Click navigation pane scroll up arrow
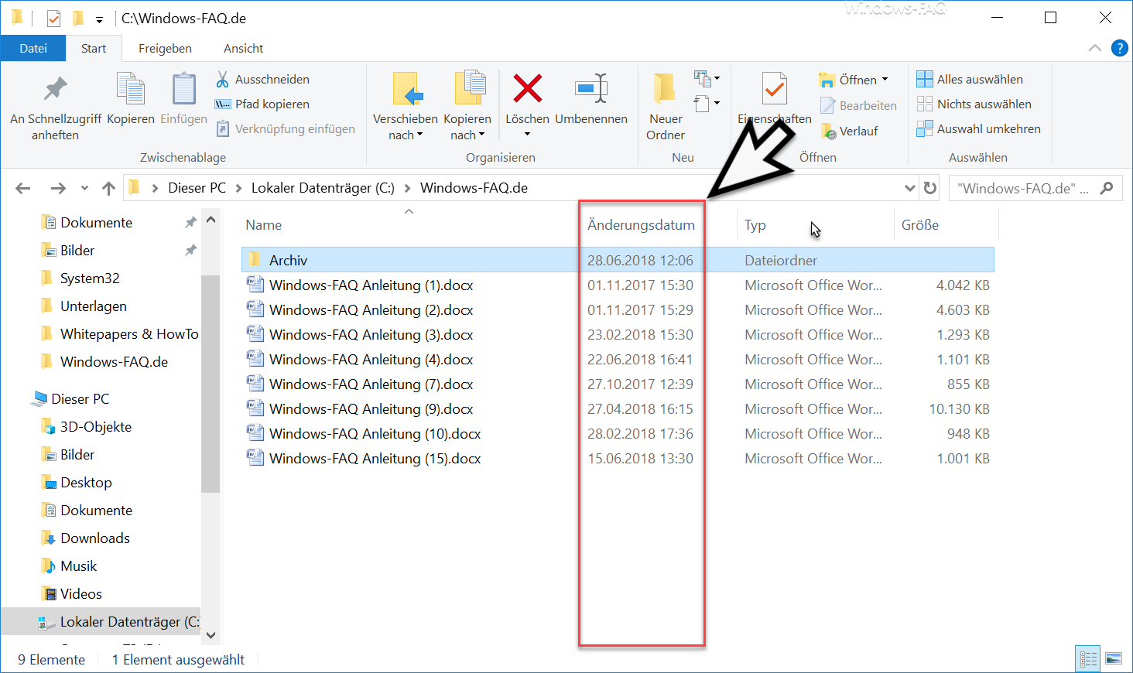 pyautogui.click(x=211, y=220)
